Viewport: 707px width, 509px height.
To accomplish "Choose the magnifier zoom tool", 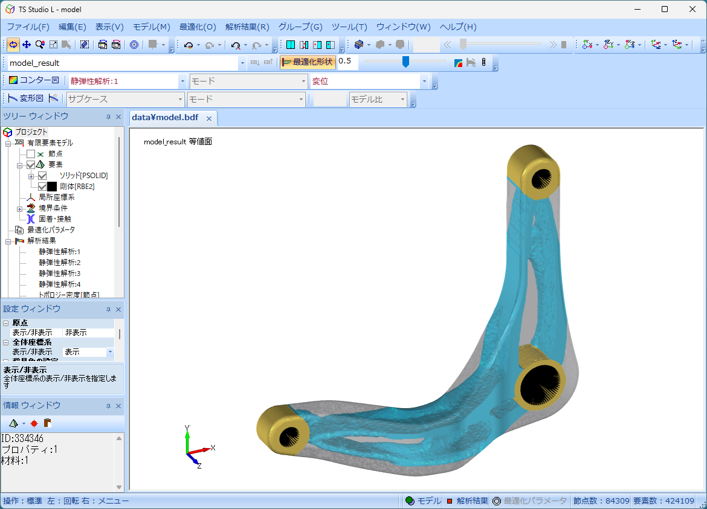I will [x=40, y=45].
